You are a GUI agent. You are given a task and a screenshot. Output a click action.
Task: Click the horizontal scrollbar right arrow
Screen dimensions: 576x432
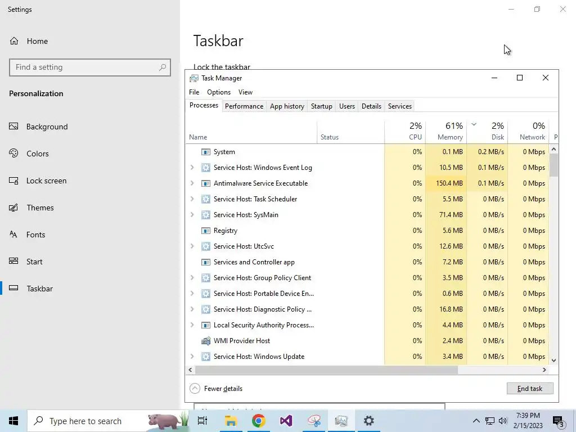coord(544,370)
